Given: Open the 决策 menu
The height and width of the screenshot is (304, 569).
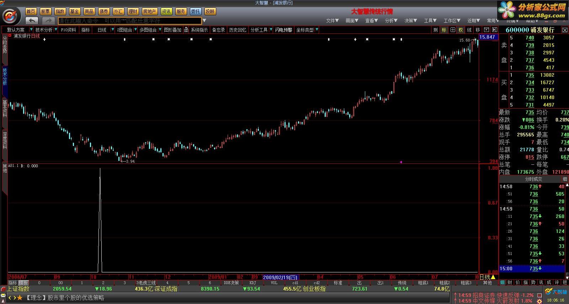Looking at the screenshot, I should point(411,21).
